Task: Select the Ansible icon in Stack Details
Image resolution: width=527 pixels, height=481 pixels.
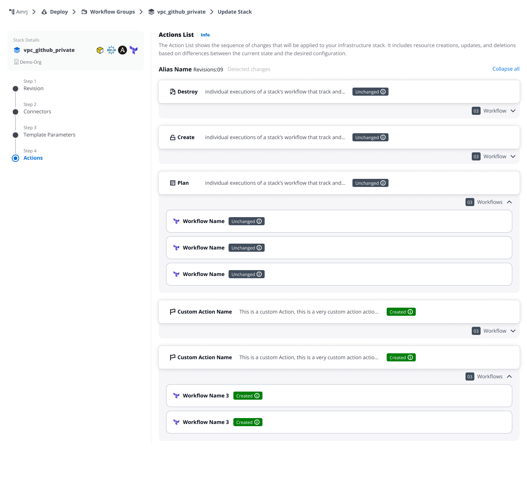Action: [122, 50]
